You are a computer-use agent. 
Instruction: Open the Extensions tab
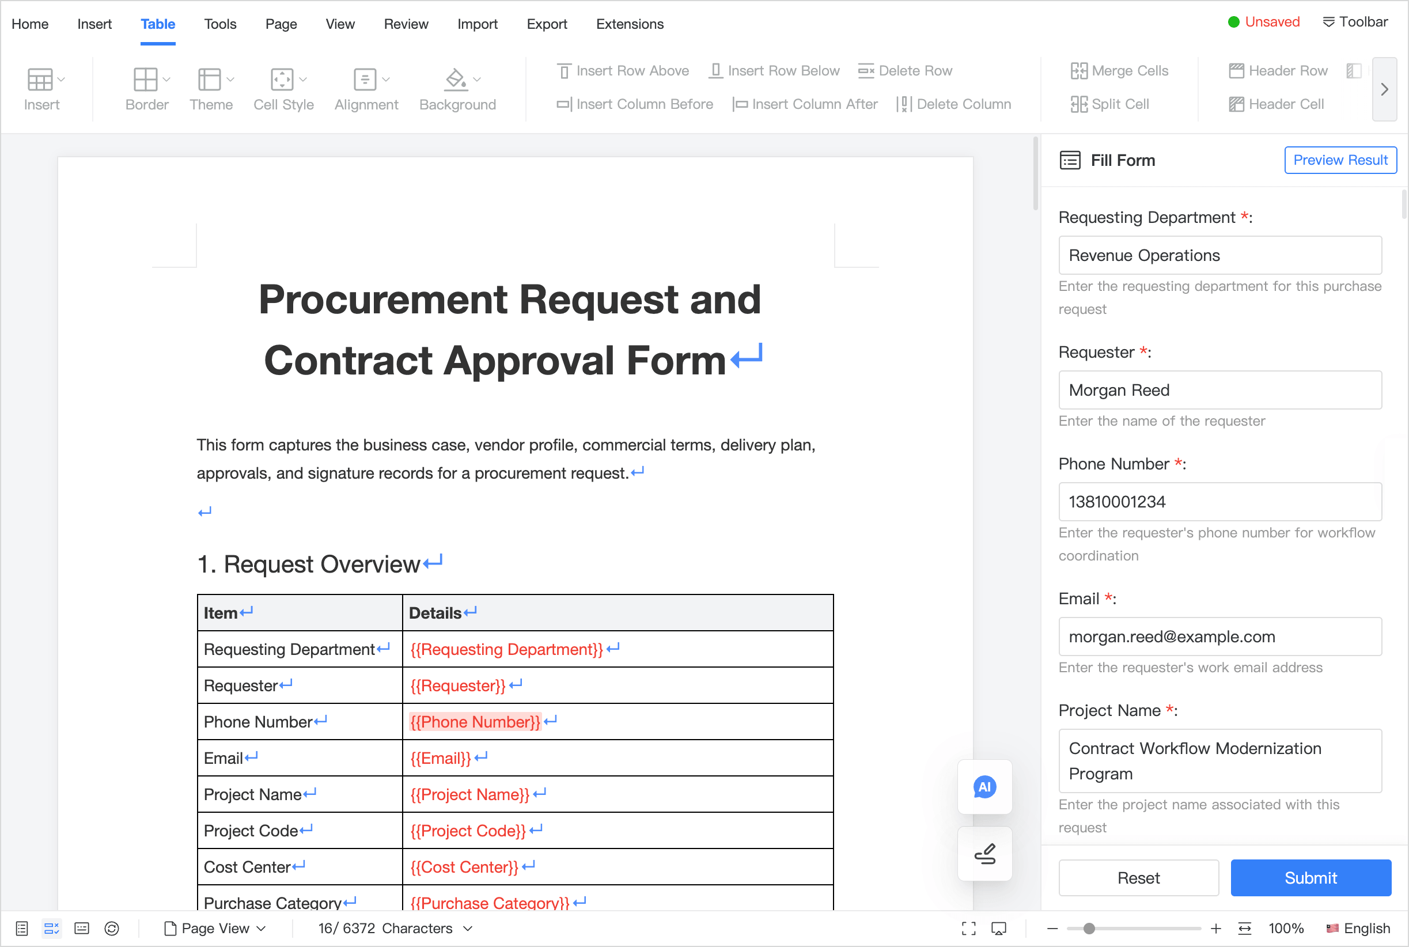click(x=629, y=24)
